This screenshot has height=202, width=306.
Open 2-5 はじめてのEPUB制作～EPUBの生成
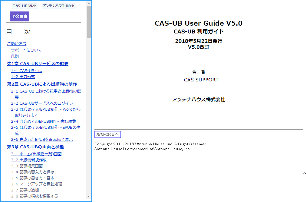[46, 130]
